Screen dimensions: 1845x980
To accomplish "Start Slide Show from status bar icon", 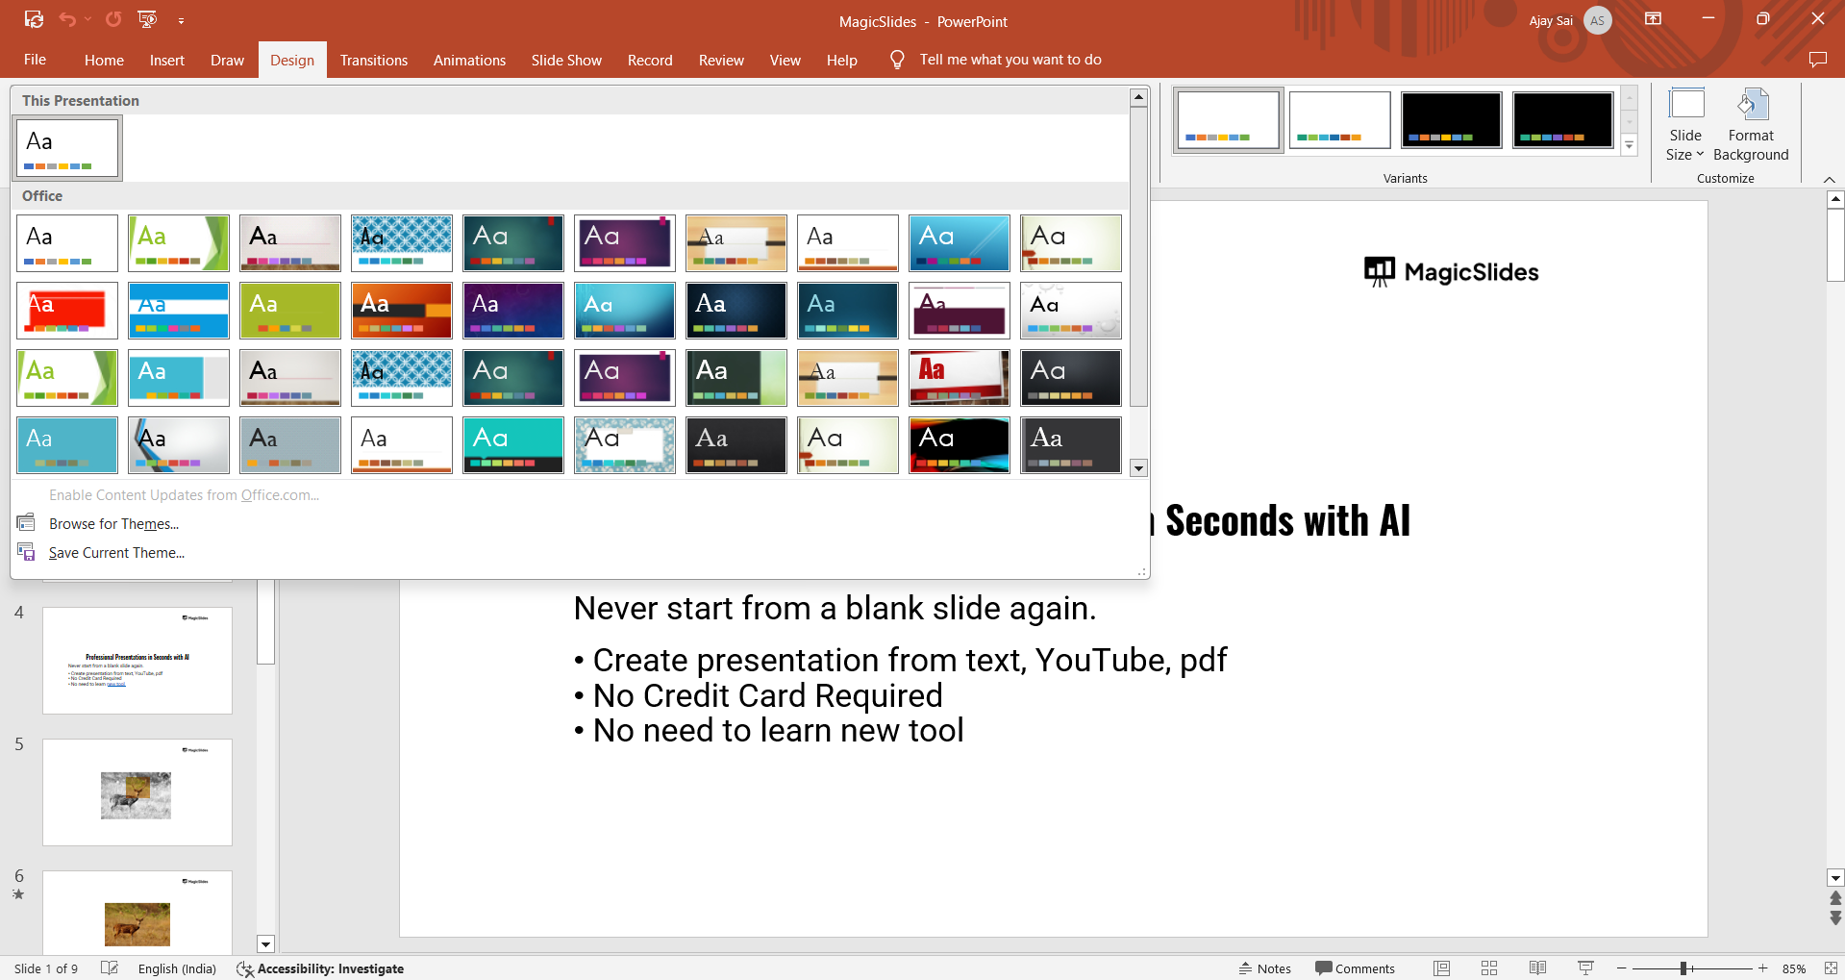I will click(1585, 968).
